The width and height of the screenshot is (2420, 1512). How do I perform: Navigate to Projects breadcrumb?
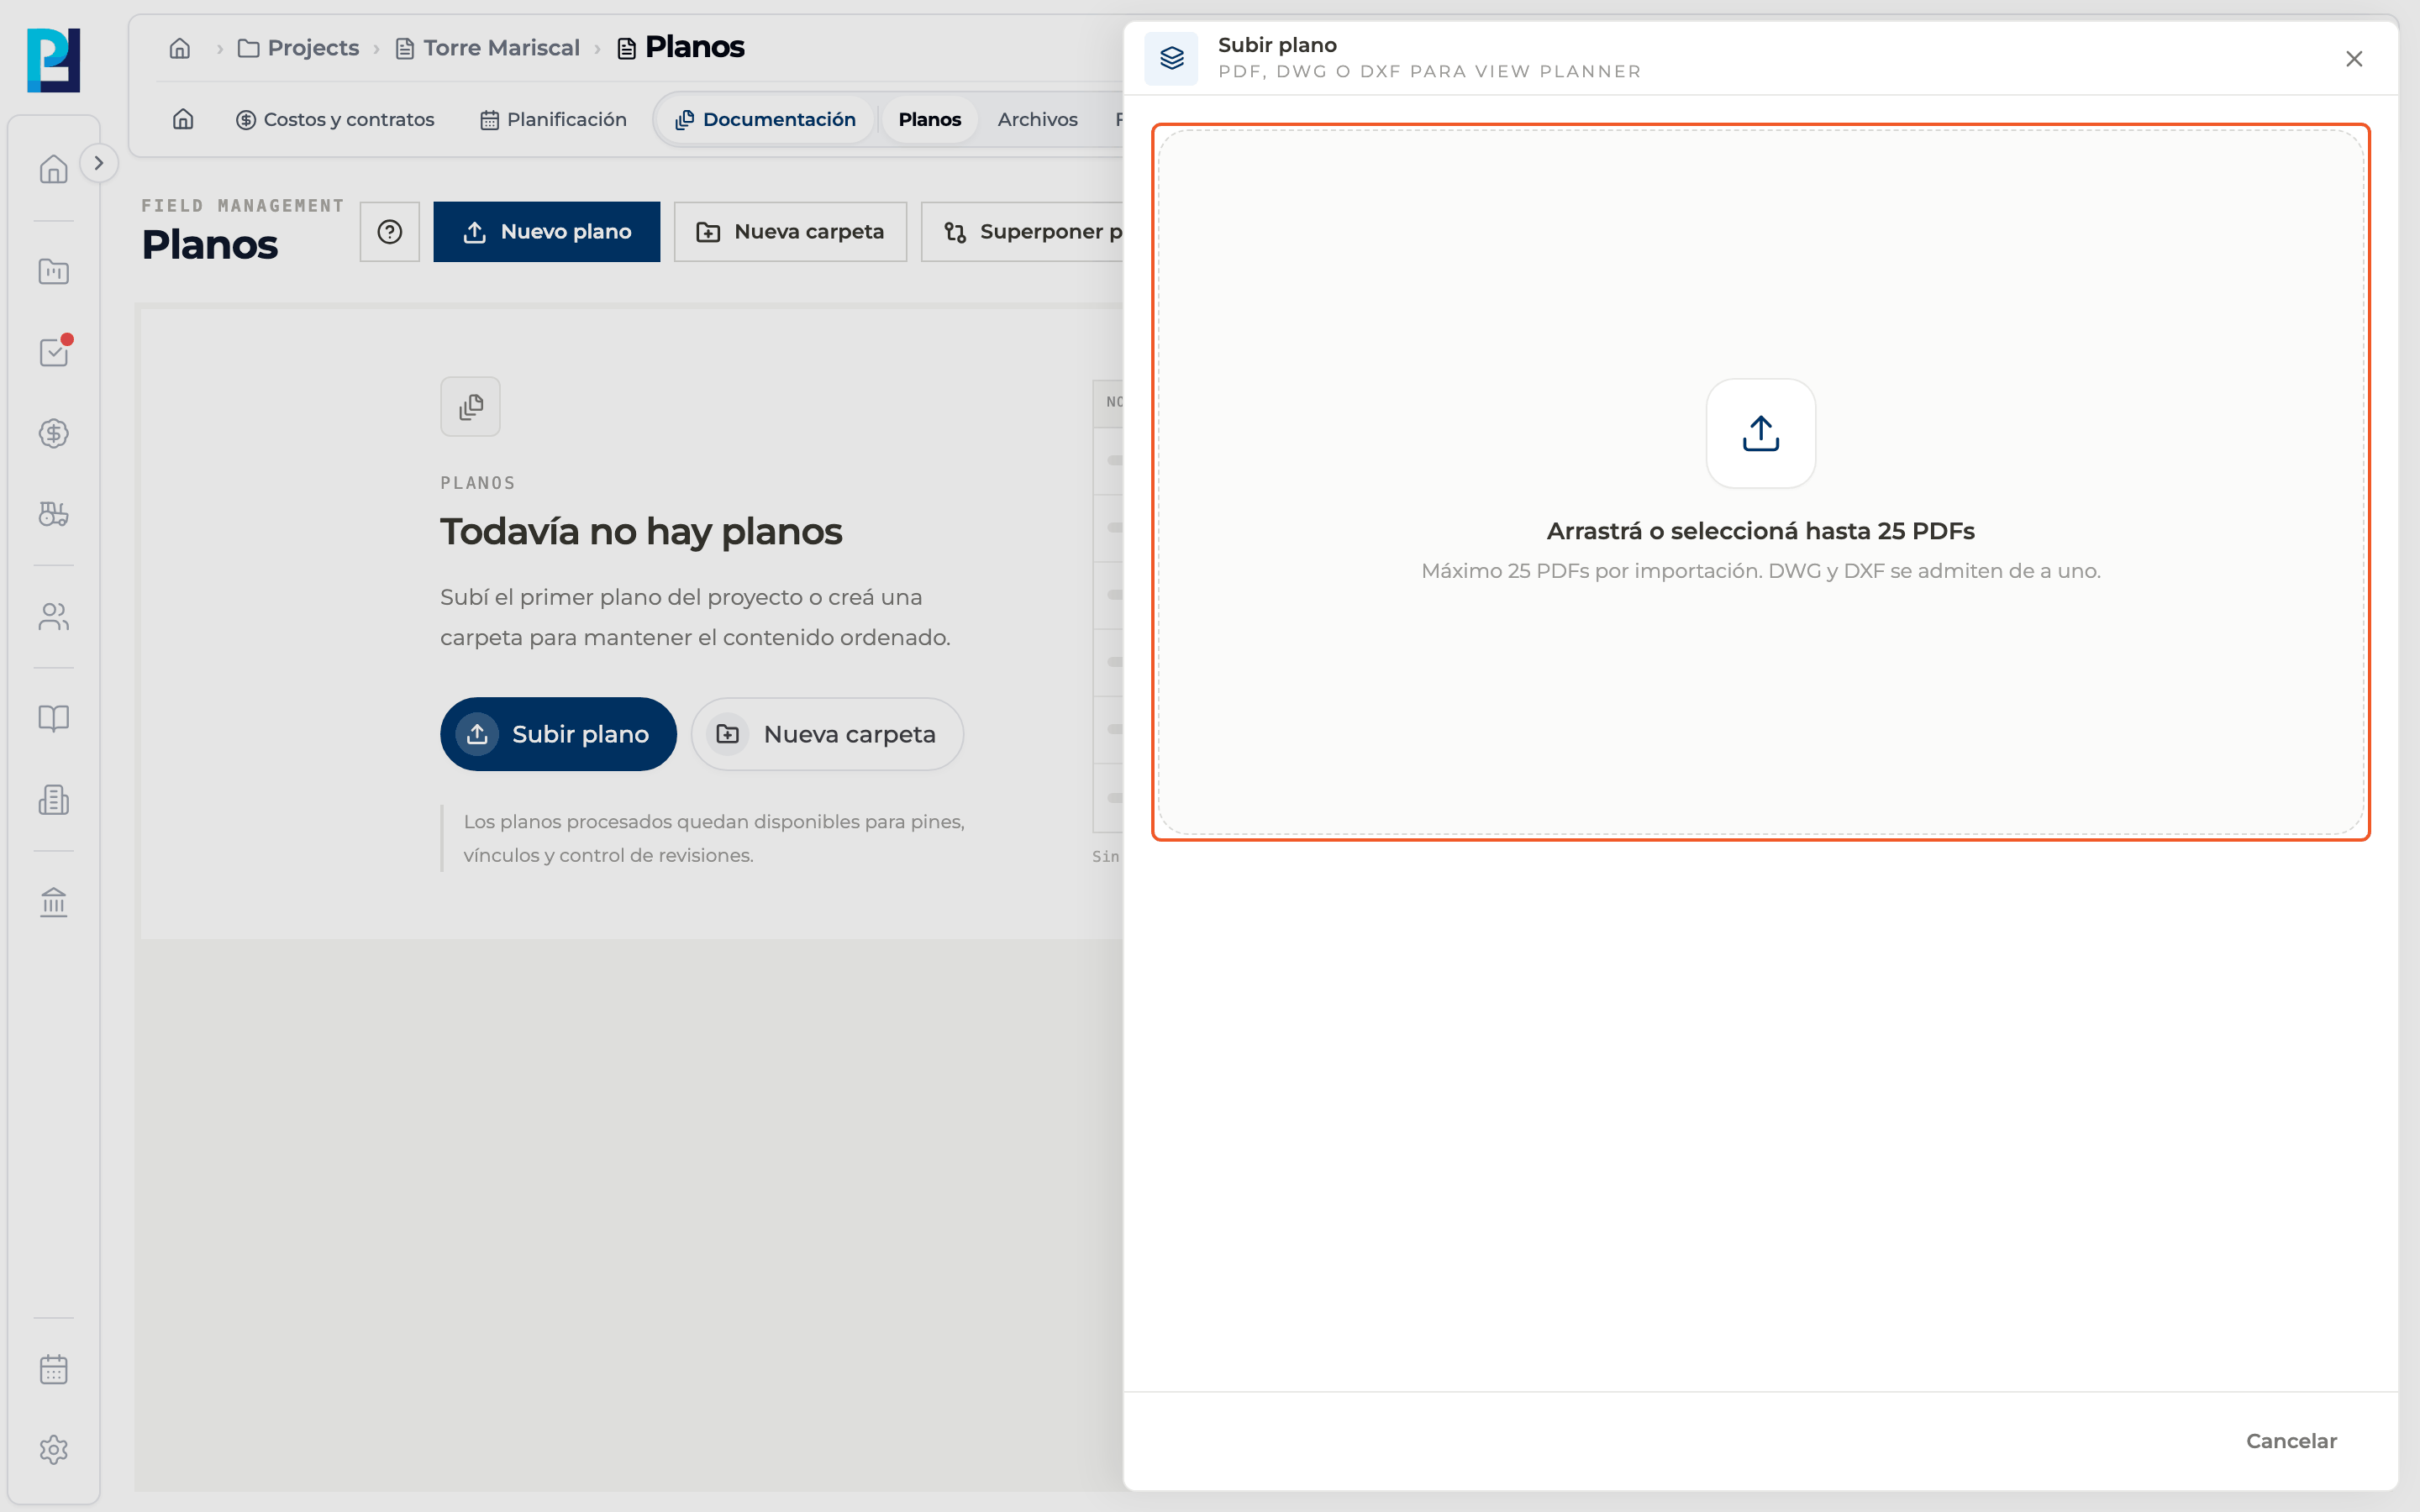tap(298, 48)
